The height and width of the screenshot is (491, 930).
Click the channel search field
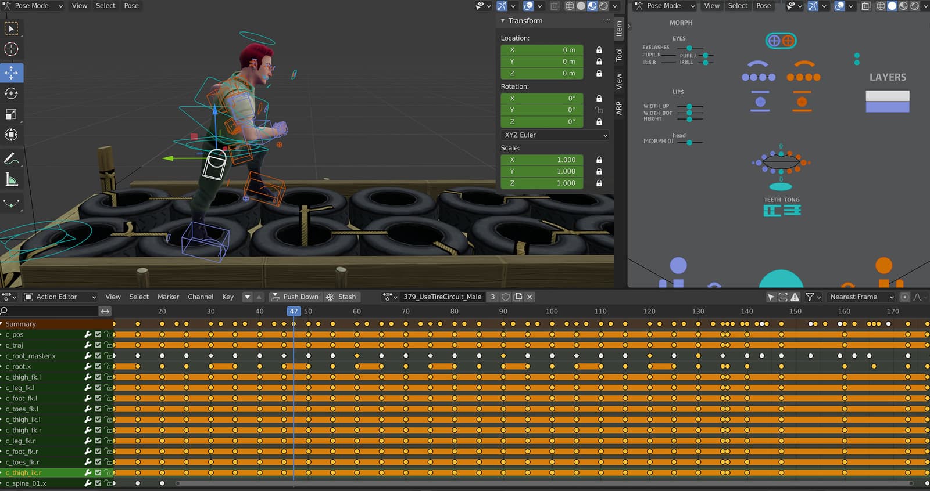point(49,311)
